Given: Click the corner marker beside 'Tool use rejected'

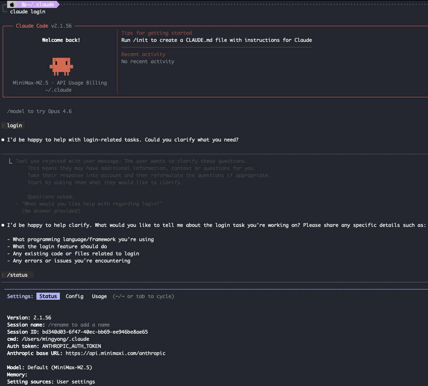Looking at the screenshot, I should (10, 161).
